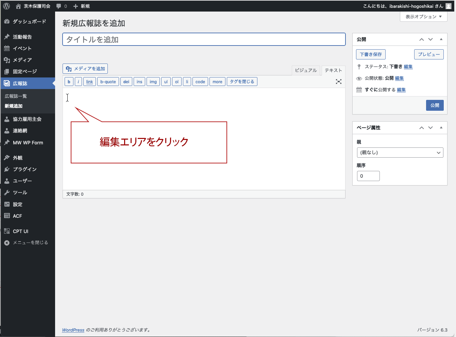Toggle distraction-free fullscreen editor icon
The height and width of the screenshot is (337, 456).
point(338,82)
